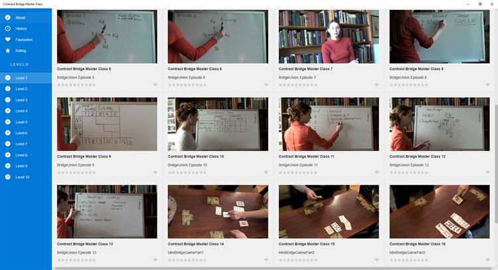Toggle favourite heart on Master Class 10

click(x=266, y=172)
